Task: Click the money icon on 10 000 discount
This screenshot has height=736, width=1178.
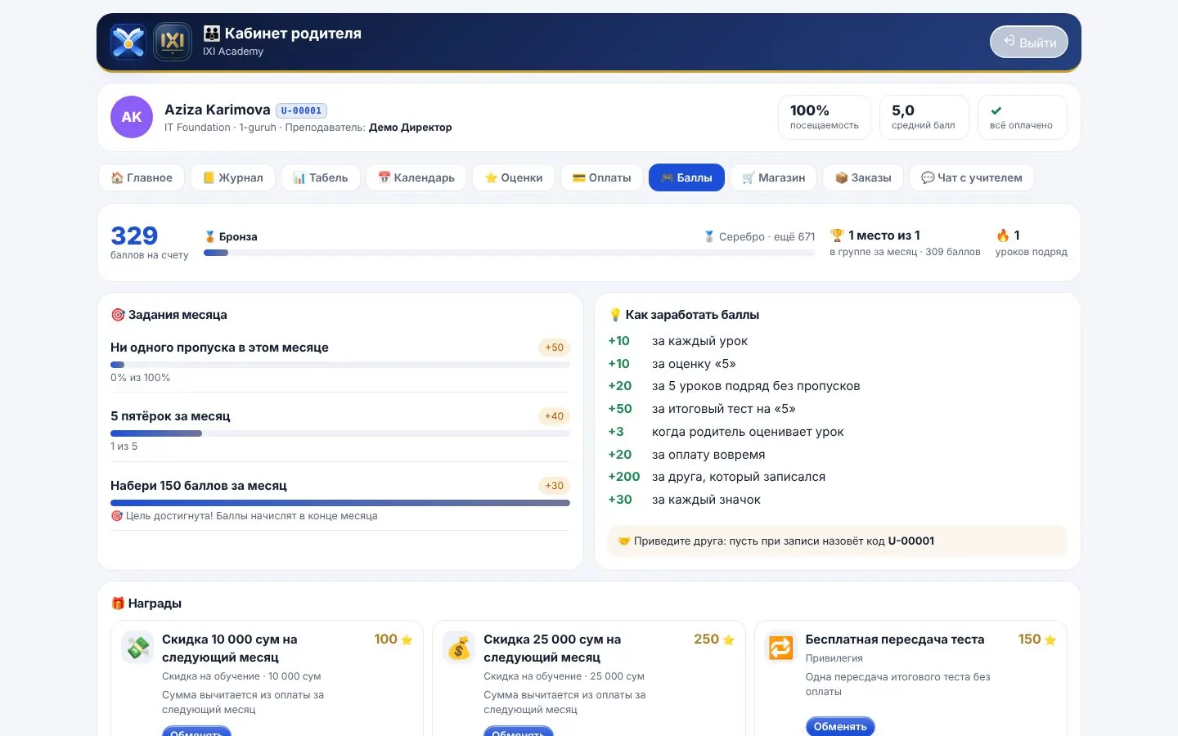Action: 137,647
